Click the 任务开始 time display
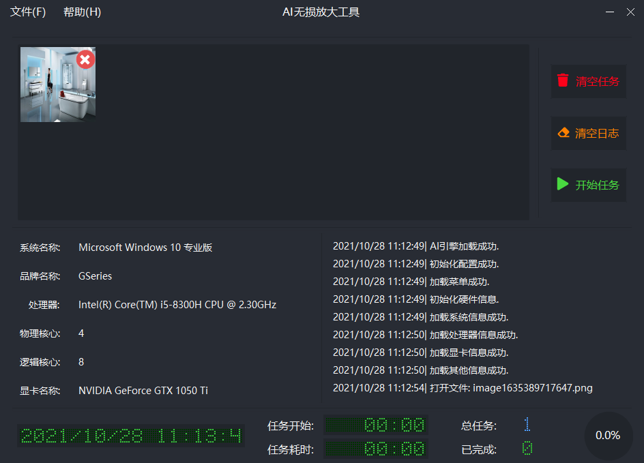The height and width of the screenshot is (463, 644). click(376, 425)
